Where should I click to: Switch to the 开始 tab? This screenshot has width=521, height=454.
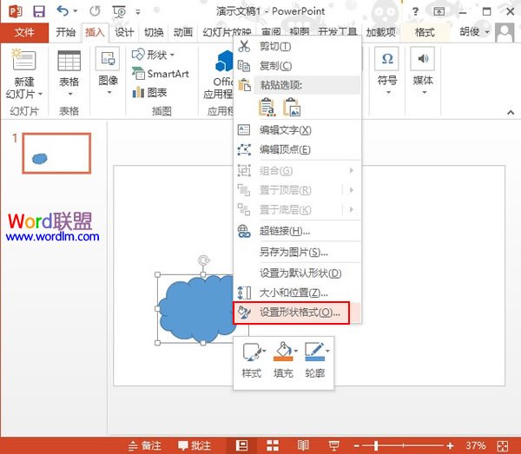pos(65,32)
